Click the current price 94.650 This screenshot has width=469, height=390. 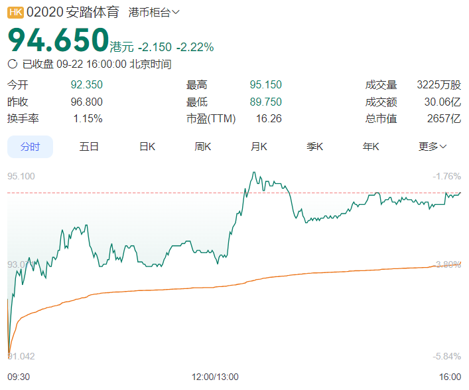click(x=58, y=41)
